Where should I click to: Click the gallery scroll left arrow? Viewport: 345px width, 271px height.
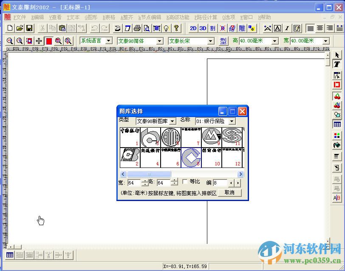tap(123, 174)
